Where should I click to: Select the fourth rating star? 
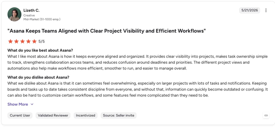click(x=28, y=41)
